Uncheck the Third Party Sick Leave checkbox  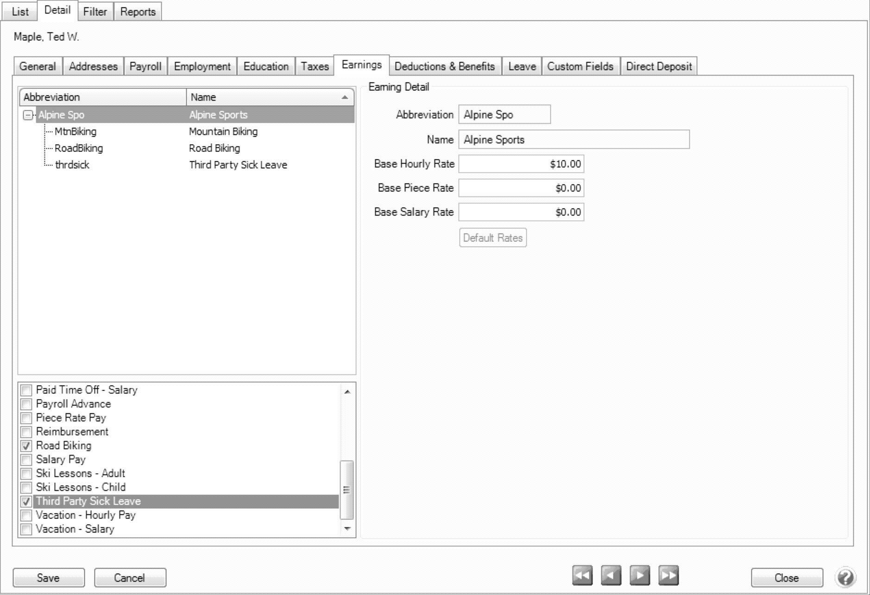point(26,501)
